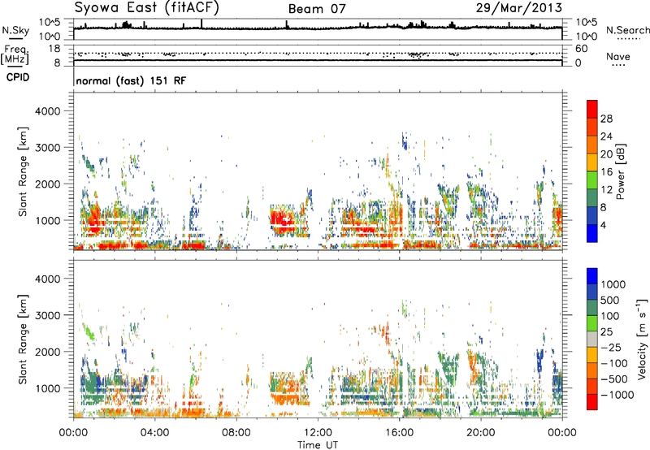Click the red echo patch near 10:00 in power panel
The image size is (650, 450).
pos(283,219)
